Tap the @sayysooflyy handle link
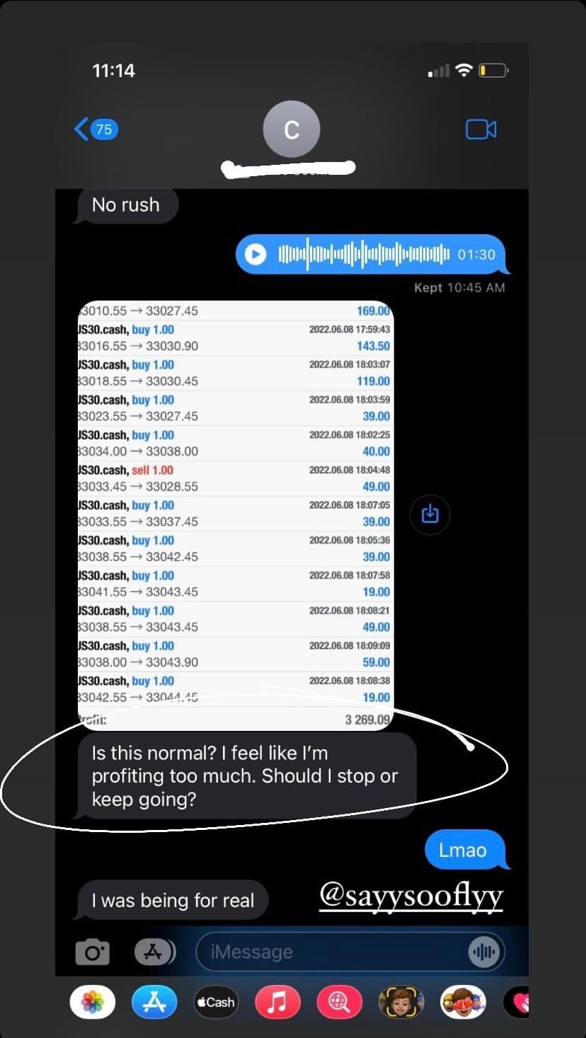 (x=411, y=896)
